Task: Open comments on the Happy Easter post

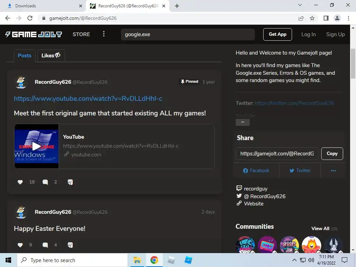Action: point(45,245)
